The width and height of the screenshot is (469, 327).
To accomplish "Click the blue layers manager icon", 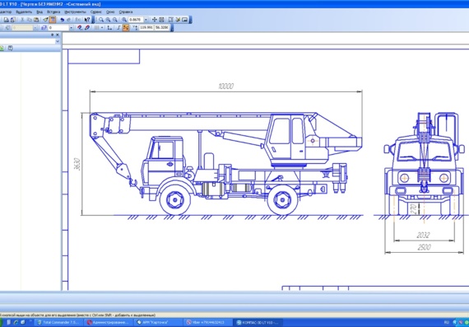I will pos(44,27).
